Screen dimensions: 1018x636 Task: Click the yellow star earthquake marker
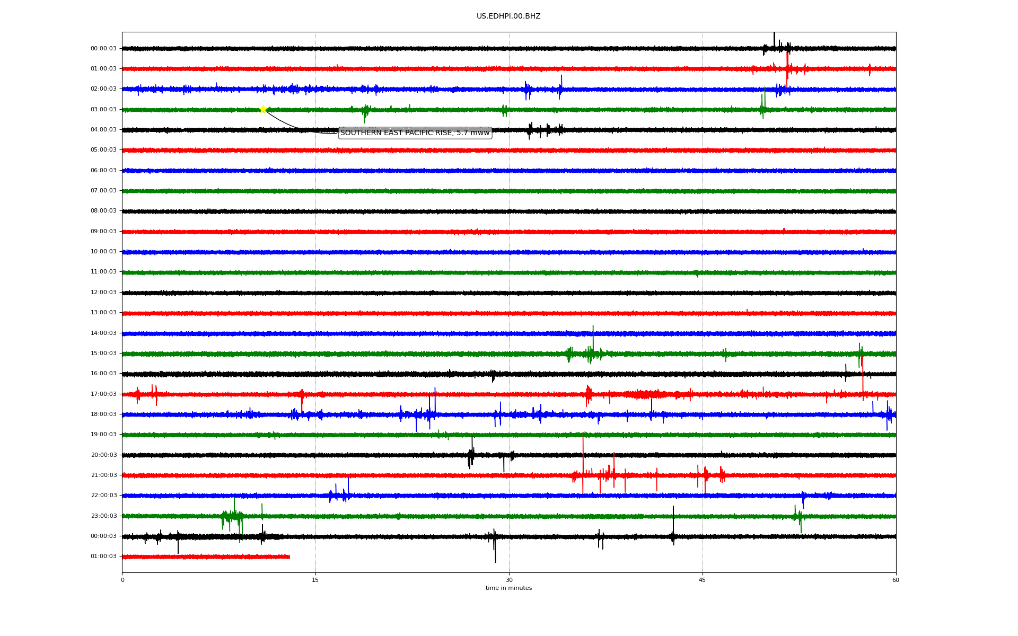pyautogui.click(x=263, y=109)
